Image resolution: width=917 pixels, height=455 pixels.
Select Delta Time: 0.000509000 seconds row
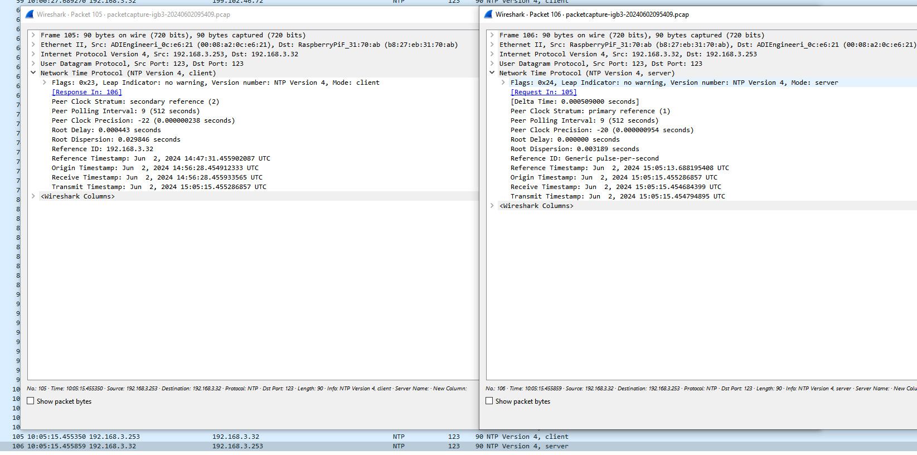tap(575, 101)
